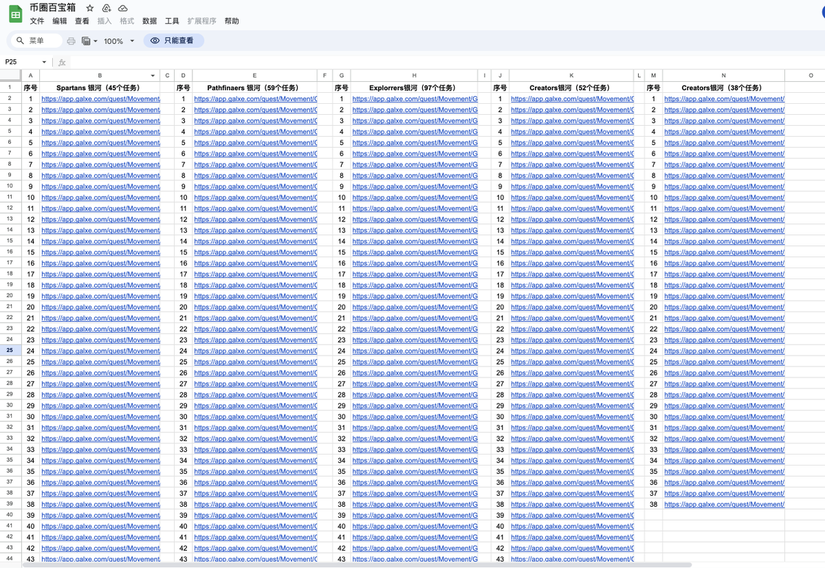Image resolution: width=825 pixels, height=568 pixels.
Task: Select row 40 header
Action: [10, 514]
